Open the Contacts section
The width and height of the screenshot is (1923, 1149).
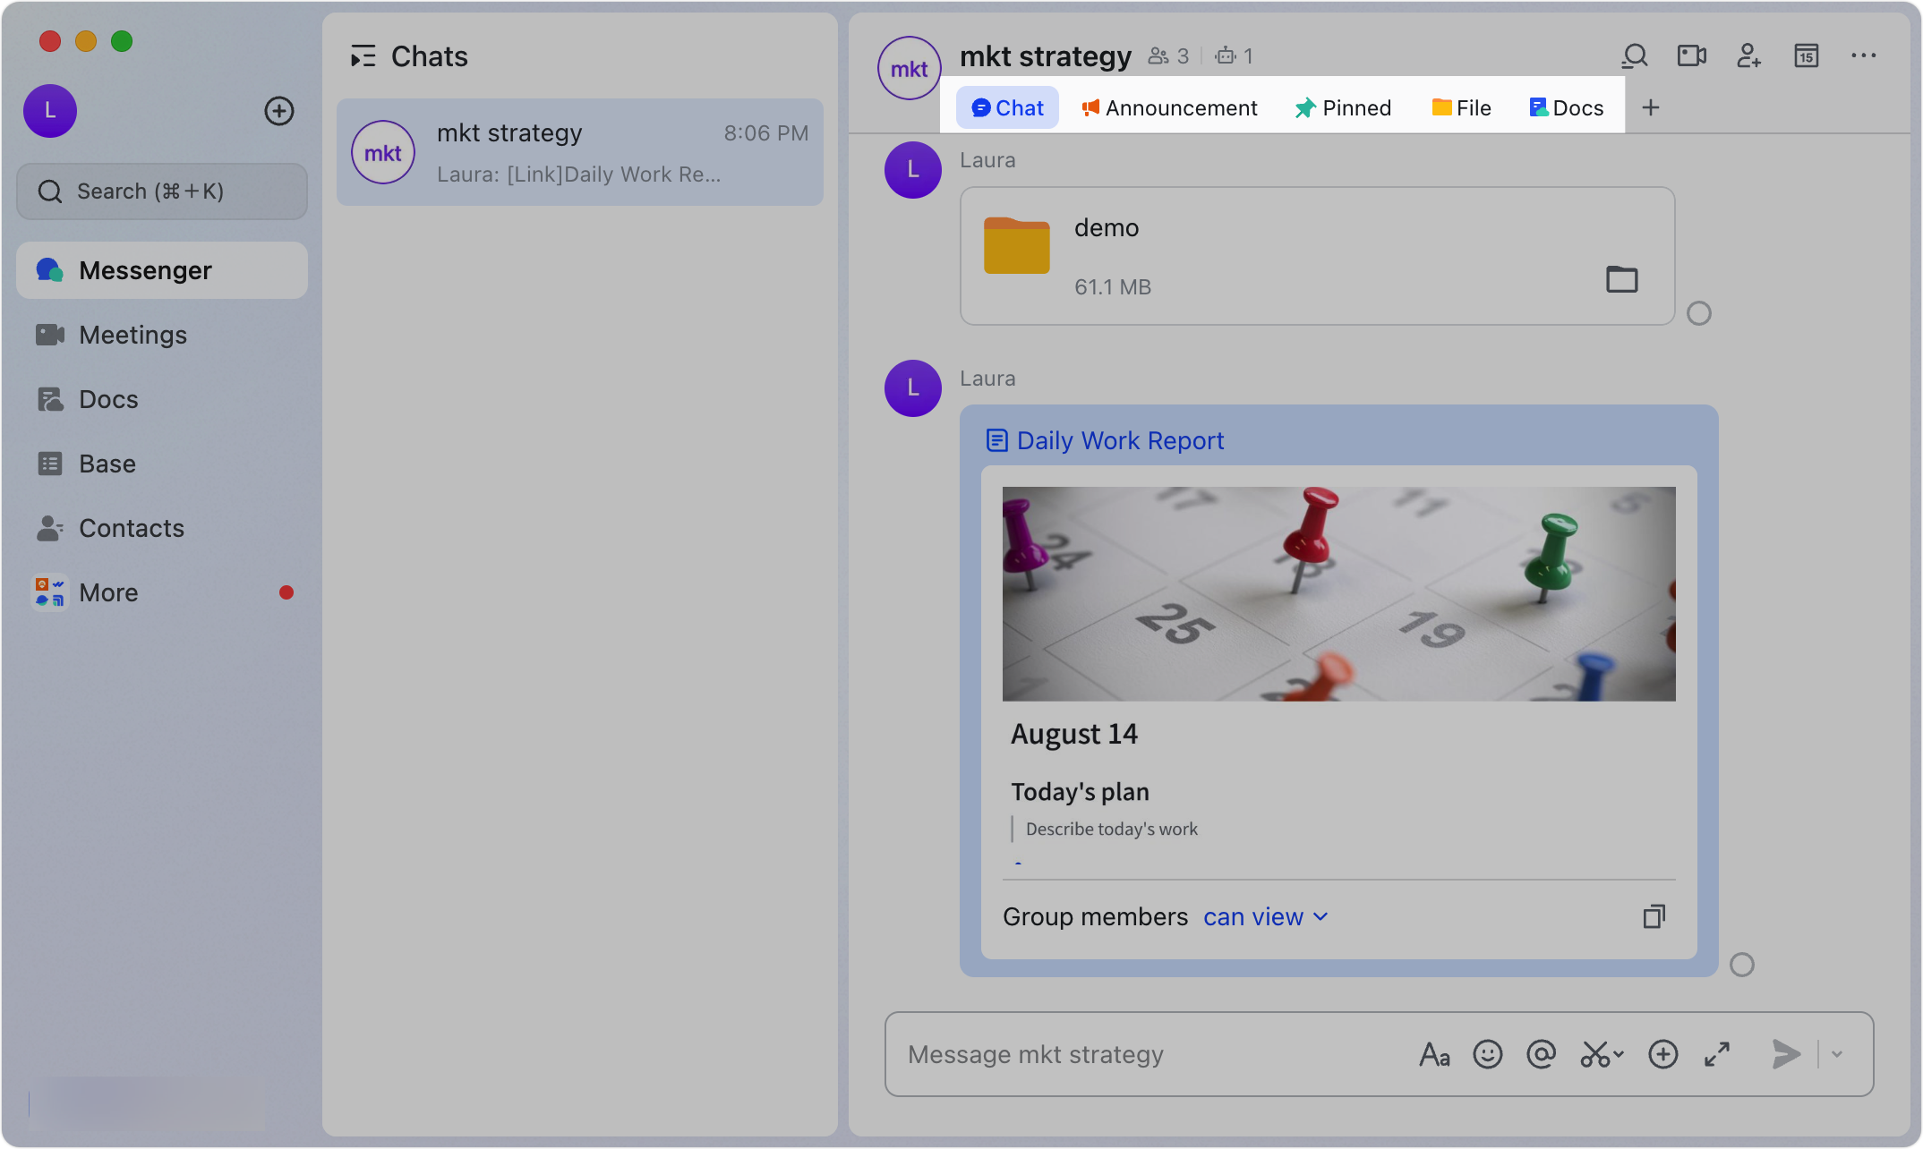pyautogui.click(x=132, y=528)
